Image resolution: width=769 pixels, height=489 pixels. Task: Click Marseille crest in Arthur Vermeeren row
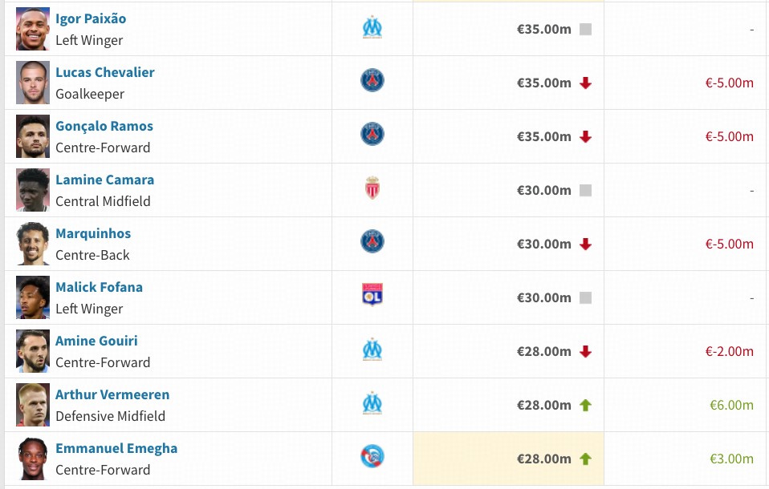[x=372, y=403]
